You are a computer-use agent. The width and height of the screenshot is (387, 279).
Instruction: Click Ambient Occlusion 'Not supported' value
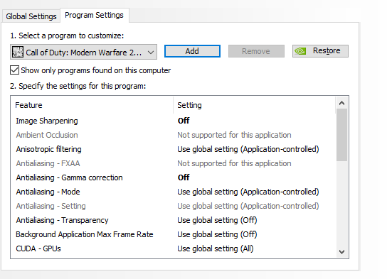234,135
